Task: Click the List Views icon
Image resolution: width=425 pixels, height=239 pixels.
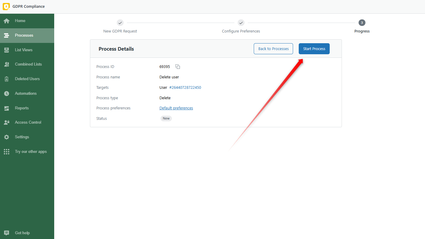Action: click(x=7, y=50)
